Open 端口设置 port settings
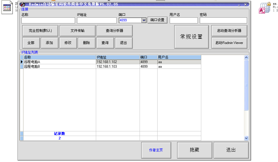 tap(158, 20)
